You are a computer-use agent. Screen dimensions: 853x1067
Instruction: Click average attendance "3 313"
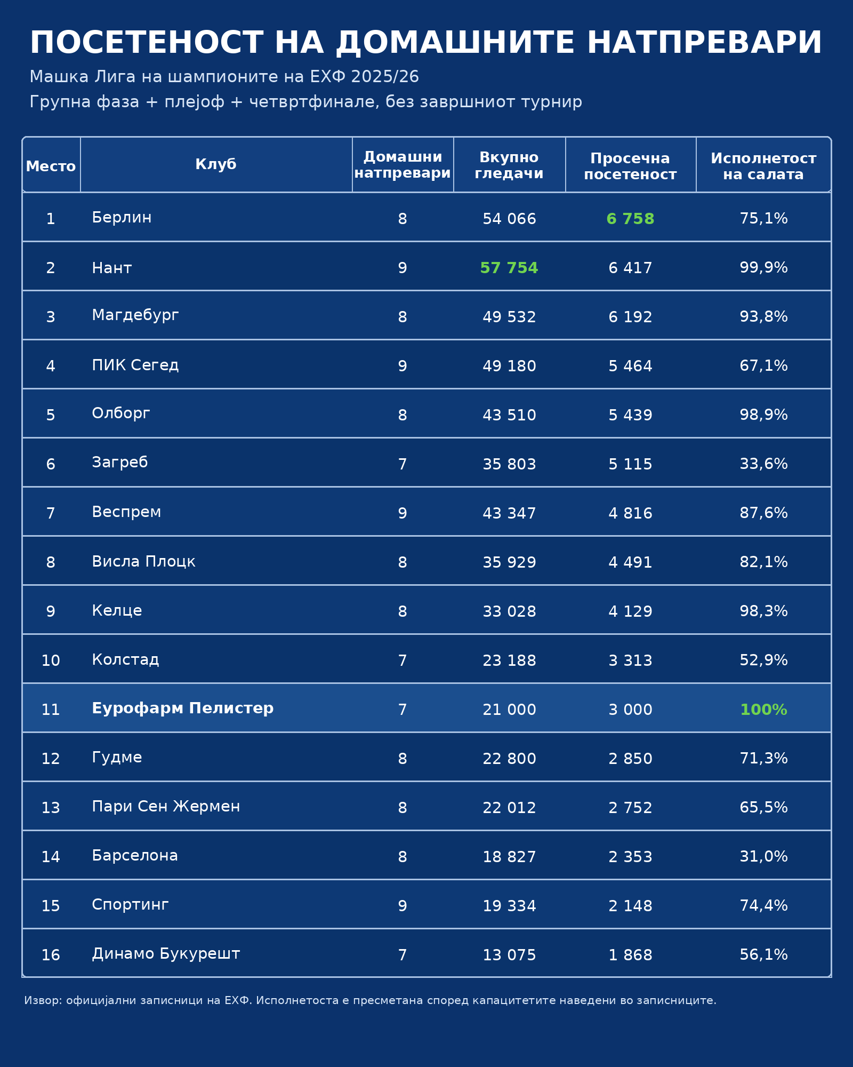click(630, 660)
